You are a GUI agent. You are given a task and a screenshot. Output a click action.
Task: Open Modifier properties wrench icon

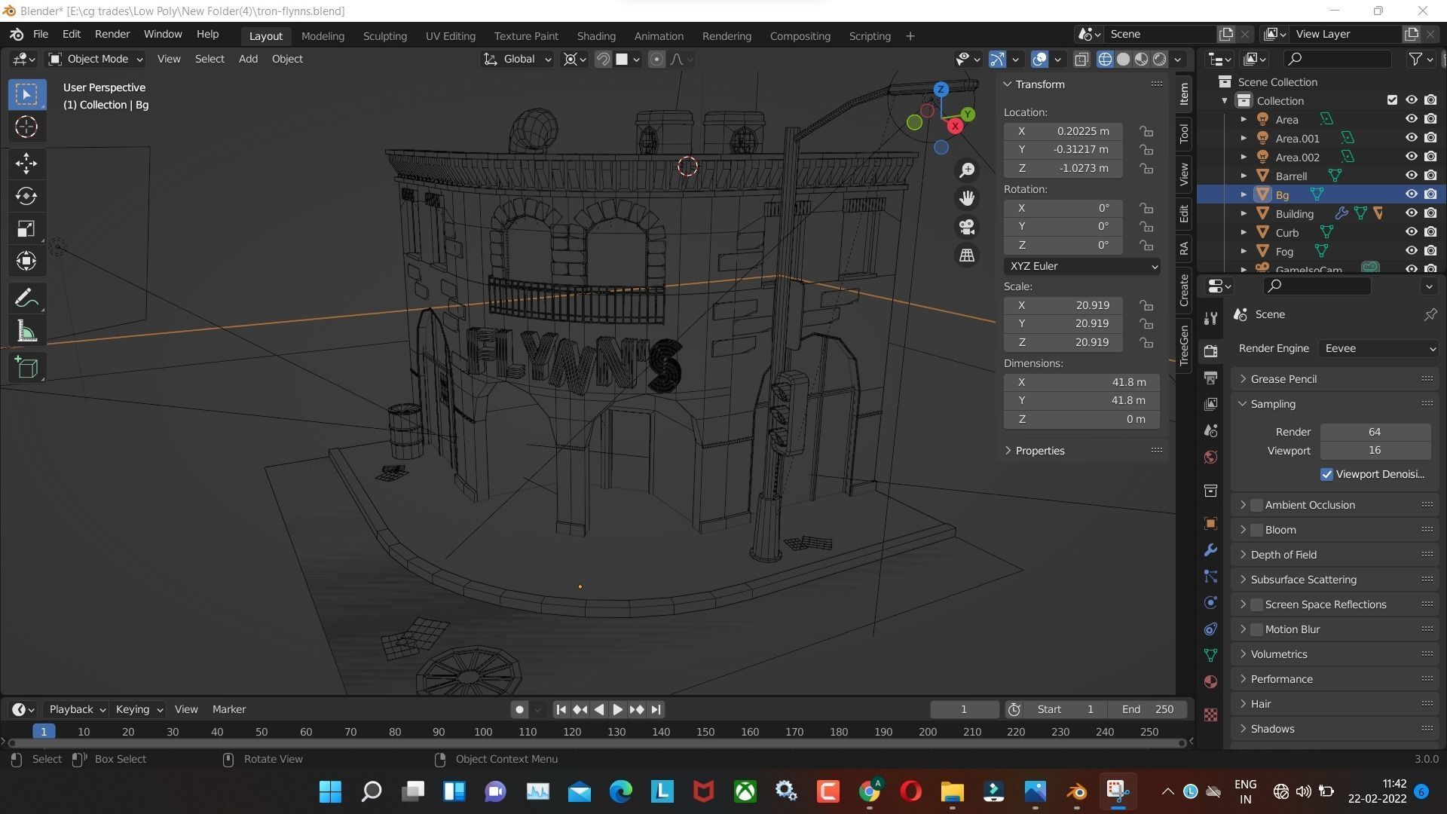pos(1210,550)
